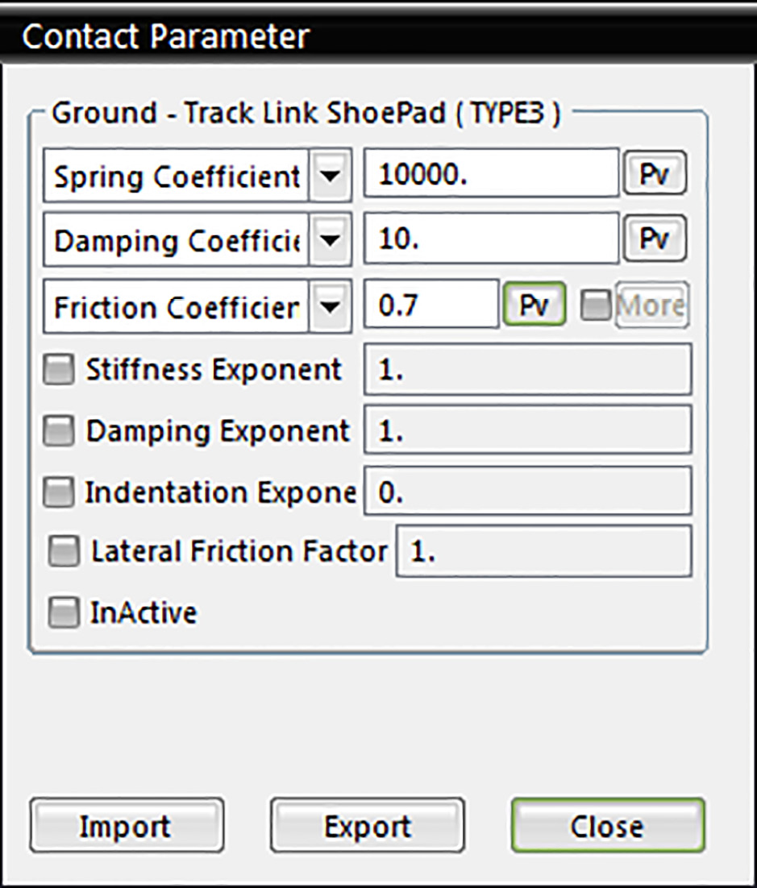Click the spring coefficient value field 10000.
757x888 pixels.
pyautogui.click(x=490, y=173)
